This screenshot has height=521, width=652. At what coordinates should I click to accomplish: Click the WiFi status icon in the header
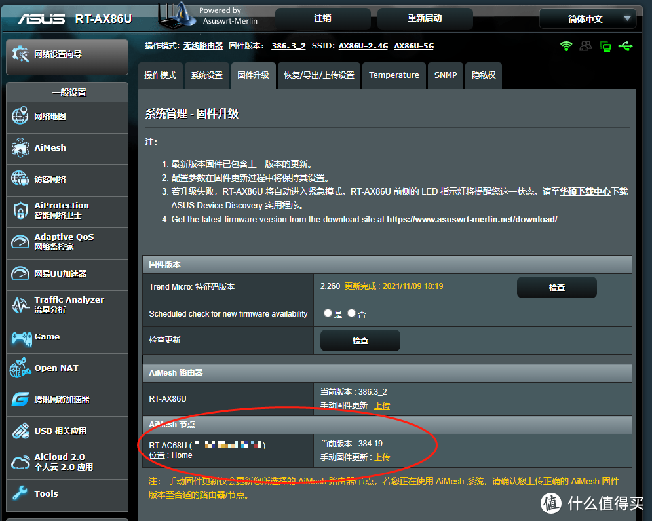(x=566, y=46)
